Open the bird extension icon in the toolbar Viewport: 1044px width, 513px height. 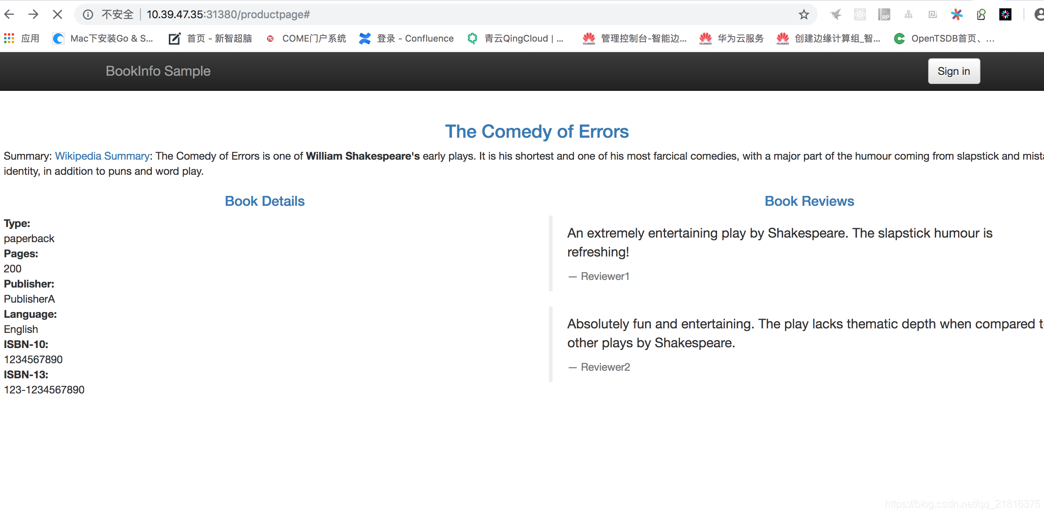point(835,15)
